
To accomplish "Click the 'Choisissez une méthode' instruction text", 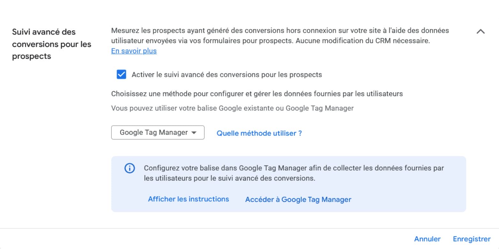I will tap(257, 94).
